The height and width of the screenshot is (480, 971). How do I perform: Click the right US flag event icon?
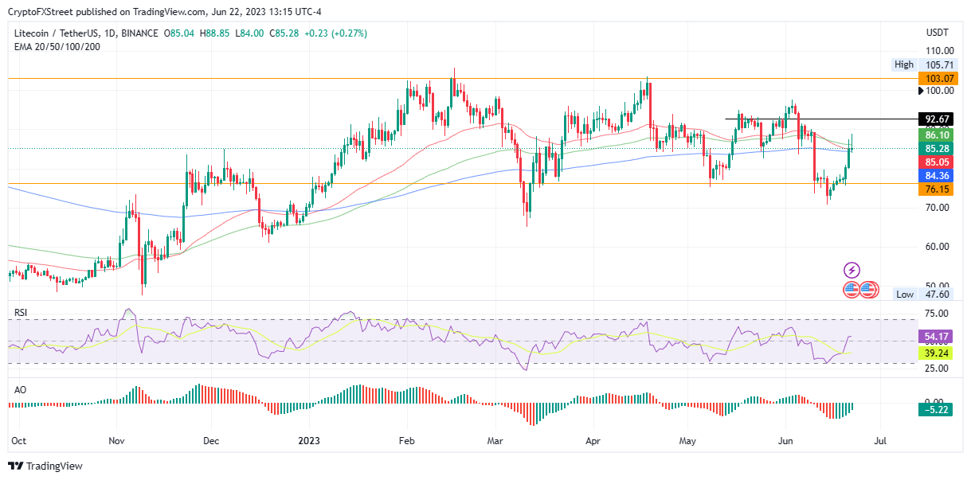click(x=868, y=290)
